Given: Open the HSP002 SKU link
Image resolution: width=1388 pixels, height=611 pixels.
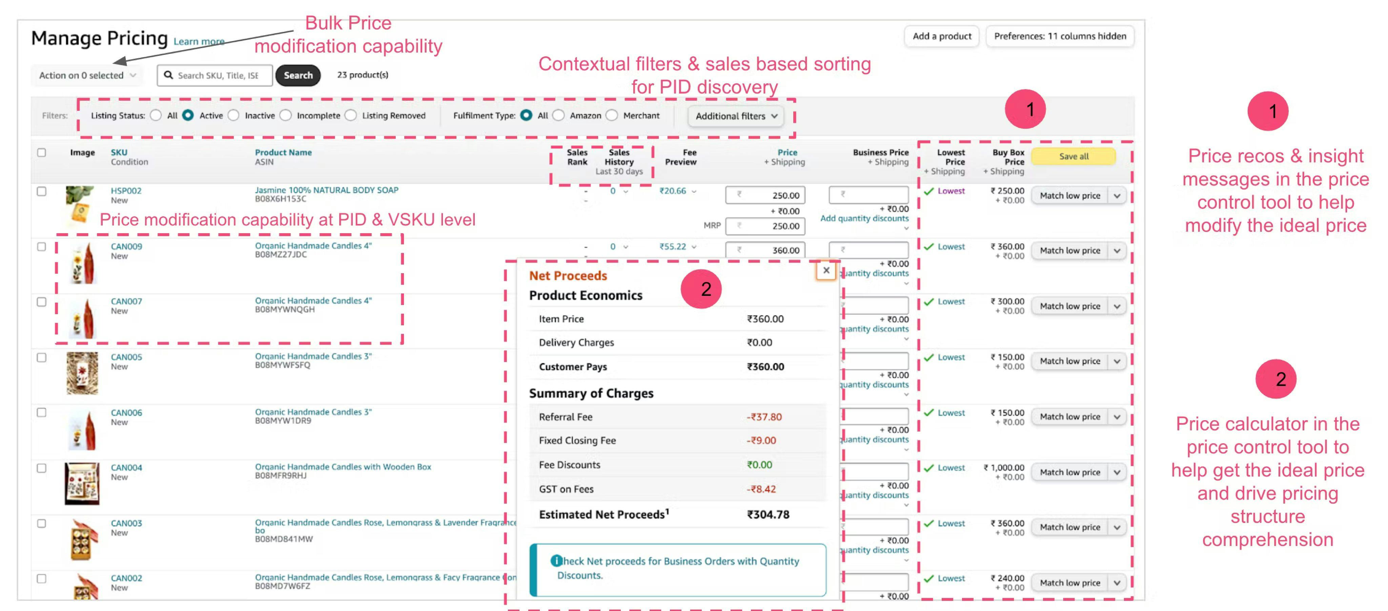Looking at the screenshot, I should (126, 191).
